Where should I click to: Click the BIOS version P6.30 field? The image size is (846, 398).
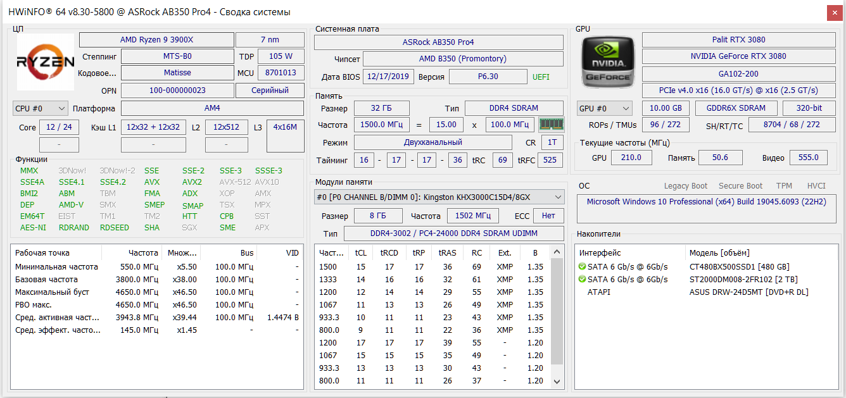488,77
